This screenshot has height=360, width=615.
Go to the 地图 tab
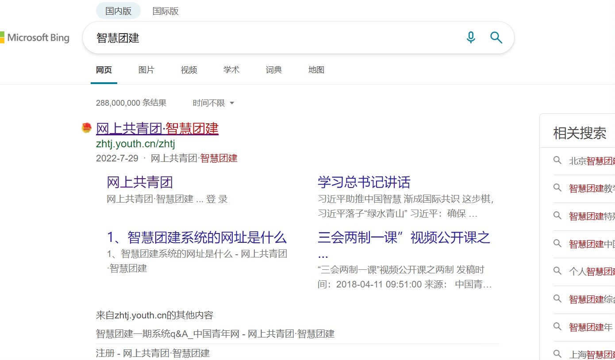click(316, 70)
